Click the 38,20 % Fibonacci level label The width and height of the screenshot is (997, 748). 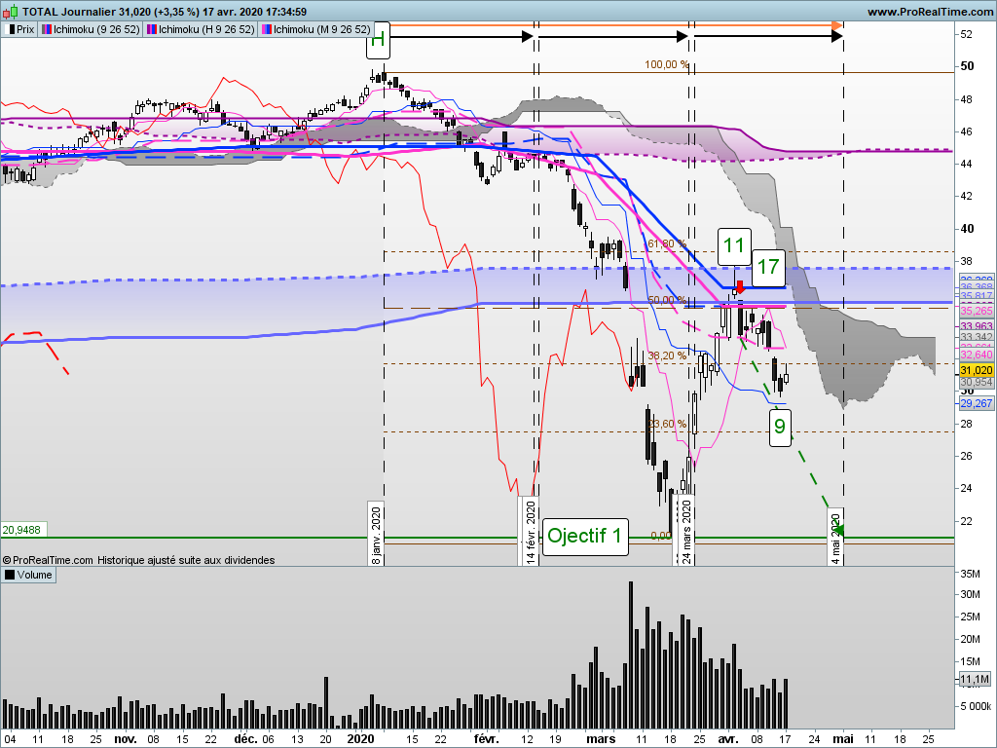(x=666, y=356)
